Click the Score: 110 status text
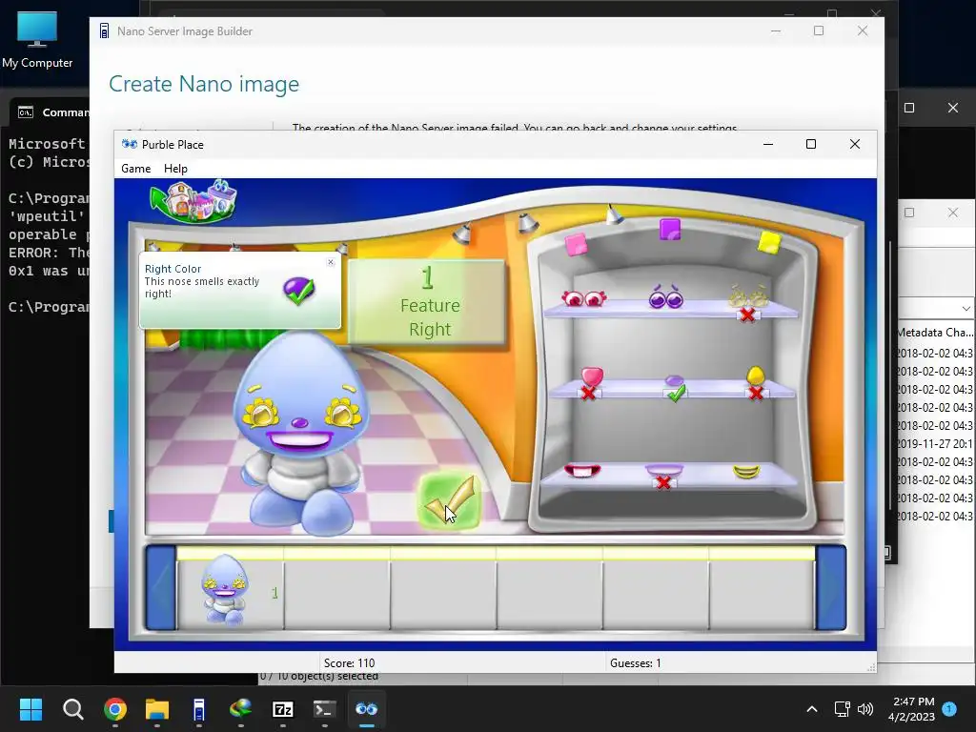The width and height of the screenshot is (976, 732). [x=349, y=663]
